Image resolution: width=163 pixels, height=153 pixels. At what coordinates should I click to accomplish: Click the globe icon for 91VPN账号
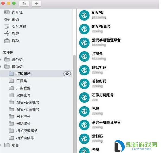point(84,29)
